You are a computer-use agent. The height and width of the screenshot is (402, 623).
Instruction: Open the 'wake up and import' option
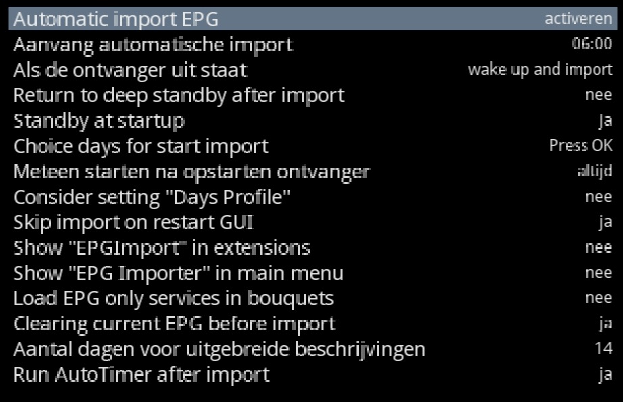540,70
